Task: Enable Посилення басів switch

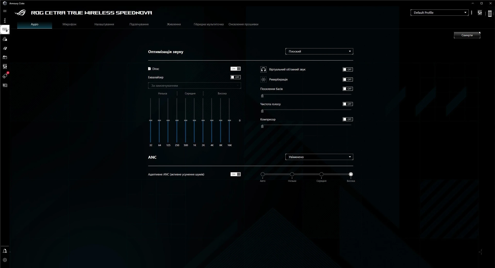Action: pos(348,89)
